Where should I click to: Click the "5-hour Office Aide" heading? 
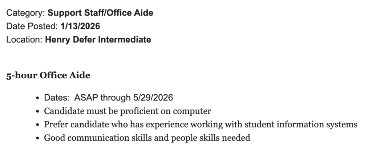pos(48,75)
